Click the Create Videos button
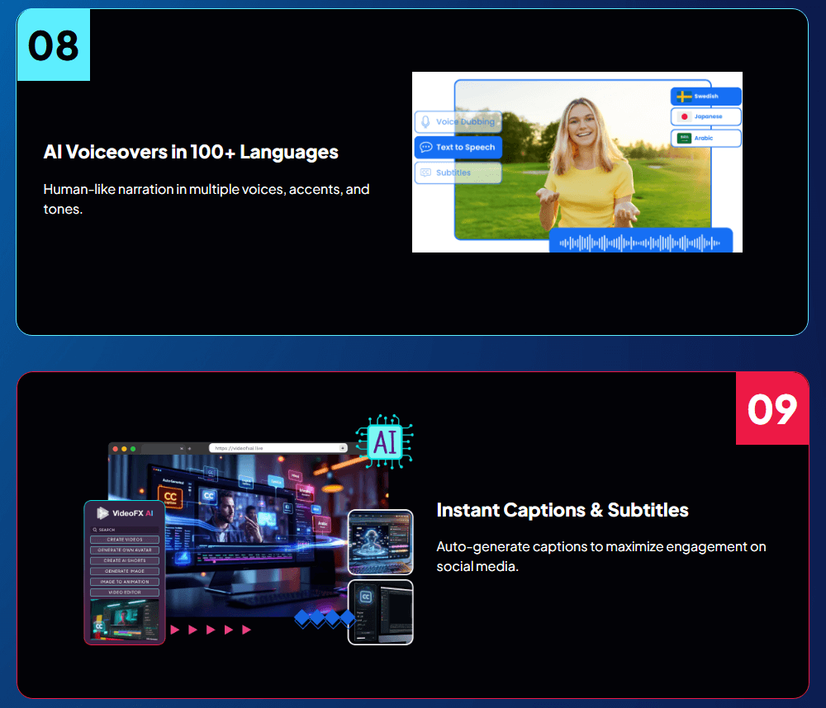This screenshot has width=826, height=708. tap(125, 540)
